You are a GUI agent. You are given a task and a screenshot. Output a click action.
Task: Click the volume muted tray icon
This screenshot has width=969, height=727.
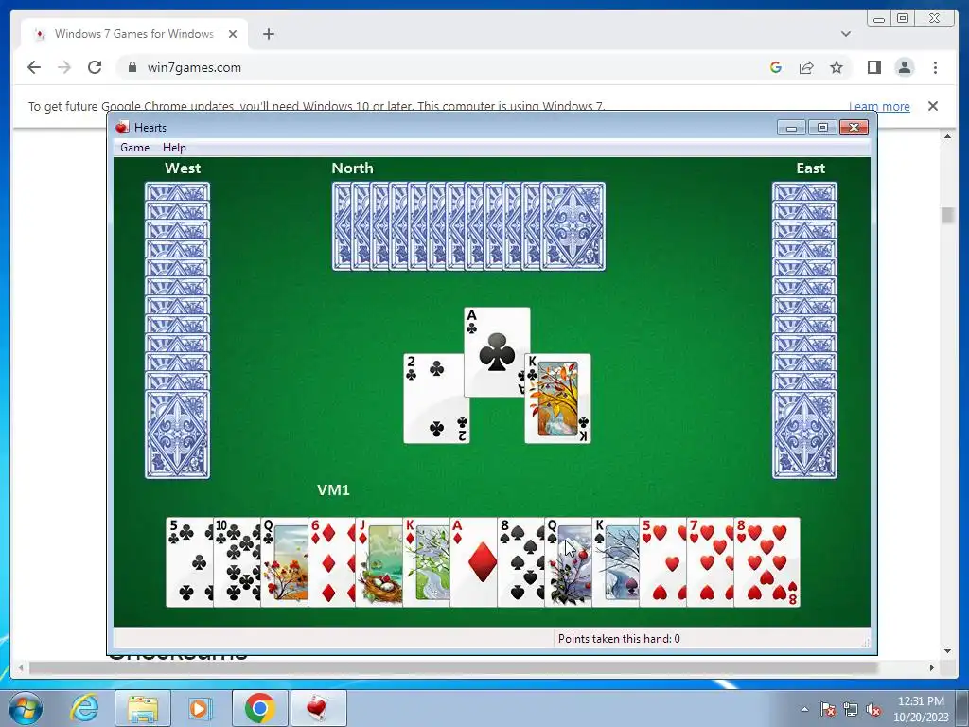point(873,709)
